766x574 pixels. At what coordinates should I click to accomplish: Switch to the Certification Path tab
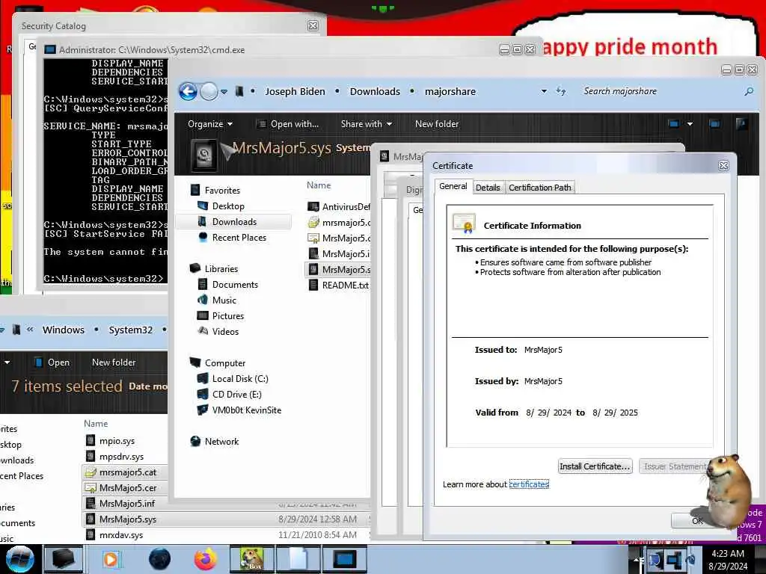540,188
